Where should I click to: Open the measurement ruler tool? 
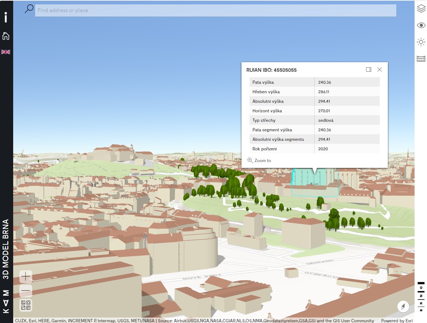(421, 59)
